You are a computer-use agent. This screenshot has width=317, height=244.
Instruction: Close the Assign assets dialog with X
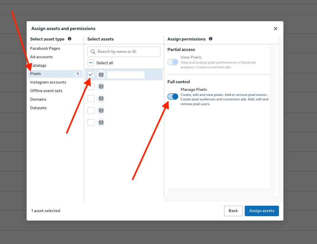tap(275, 29)
